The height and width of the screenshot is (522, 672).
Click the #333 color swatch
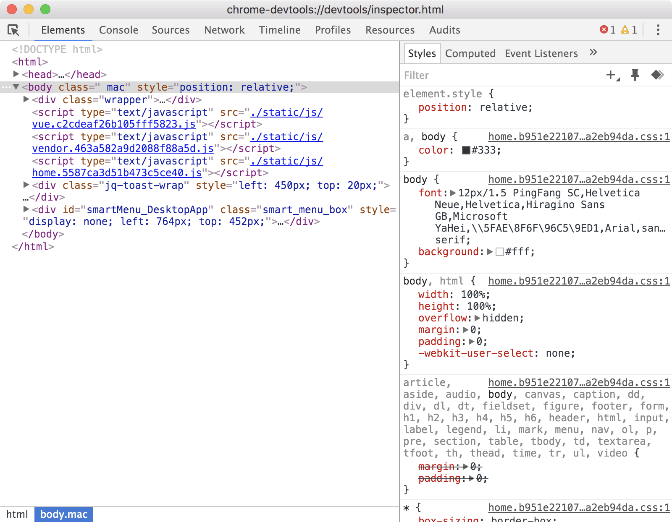(x=466, y=150)
